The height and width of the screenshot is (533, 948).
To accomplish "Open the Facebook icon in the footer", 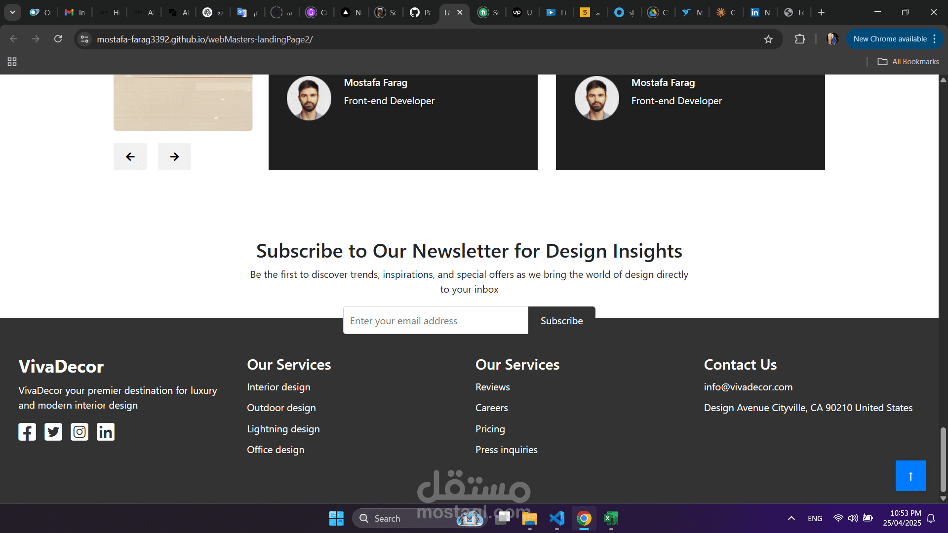I will click(27, 432).
